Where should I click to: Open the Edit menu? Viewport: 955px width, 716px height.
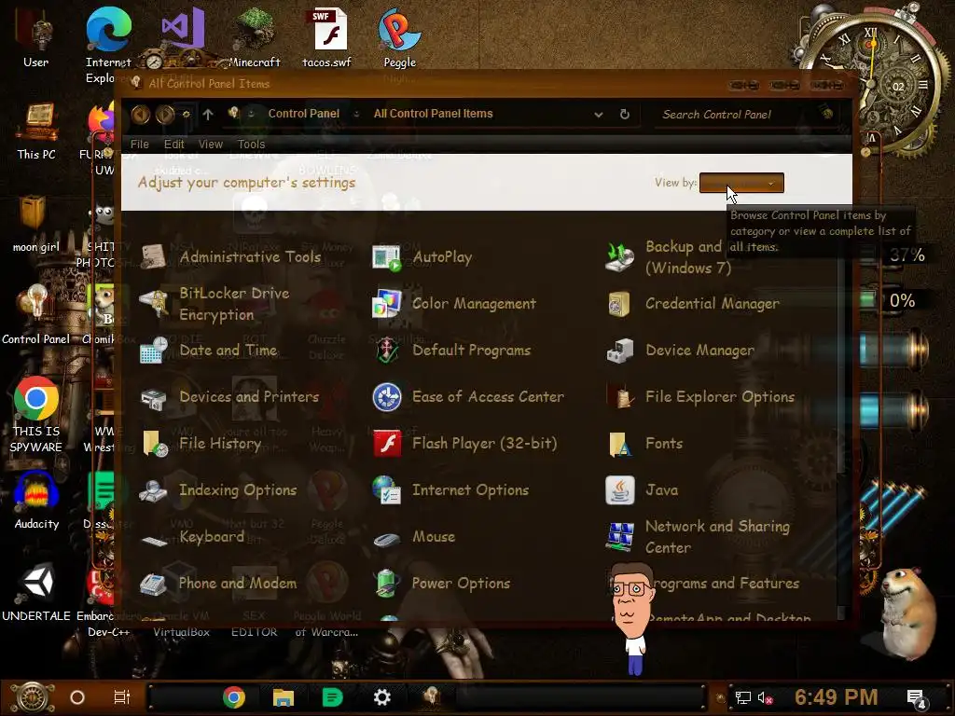click(173, 145)
